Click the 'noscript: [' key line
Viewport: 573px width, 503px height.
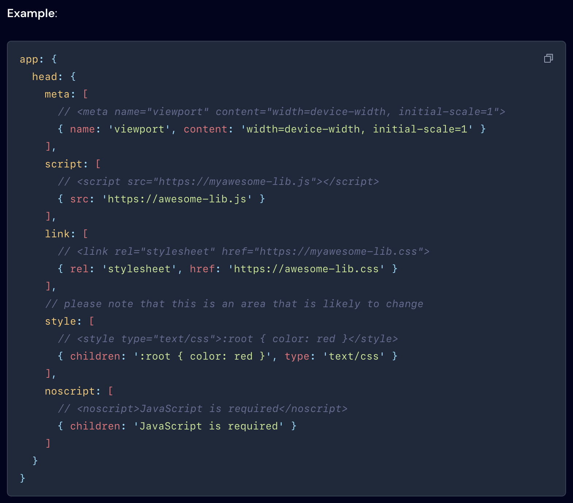click(79, 391)
